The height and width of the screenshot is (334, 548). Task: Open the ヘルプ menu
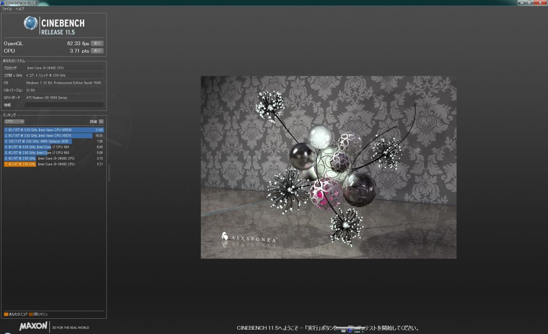[x=20, y=9]
